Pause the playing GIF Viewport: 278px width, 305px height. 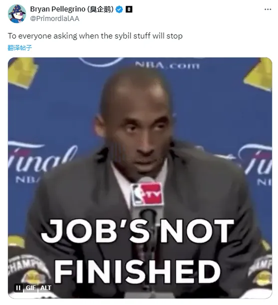tap(18, 288)
